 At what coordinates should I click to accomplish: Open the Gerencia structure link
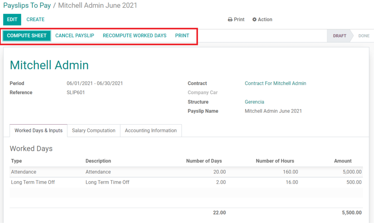(254, 102)
